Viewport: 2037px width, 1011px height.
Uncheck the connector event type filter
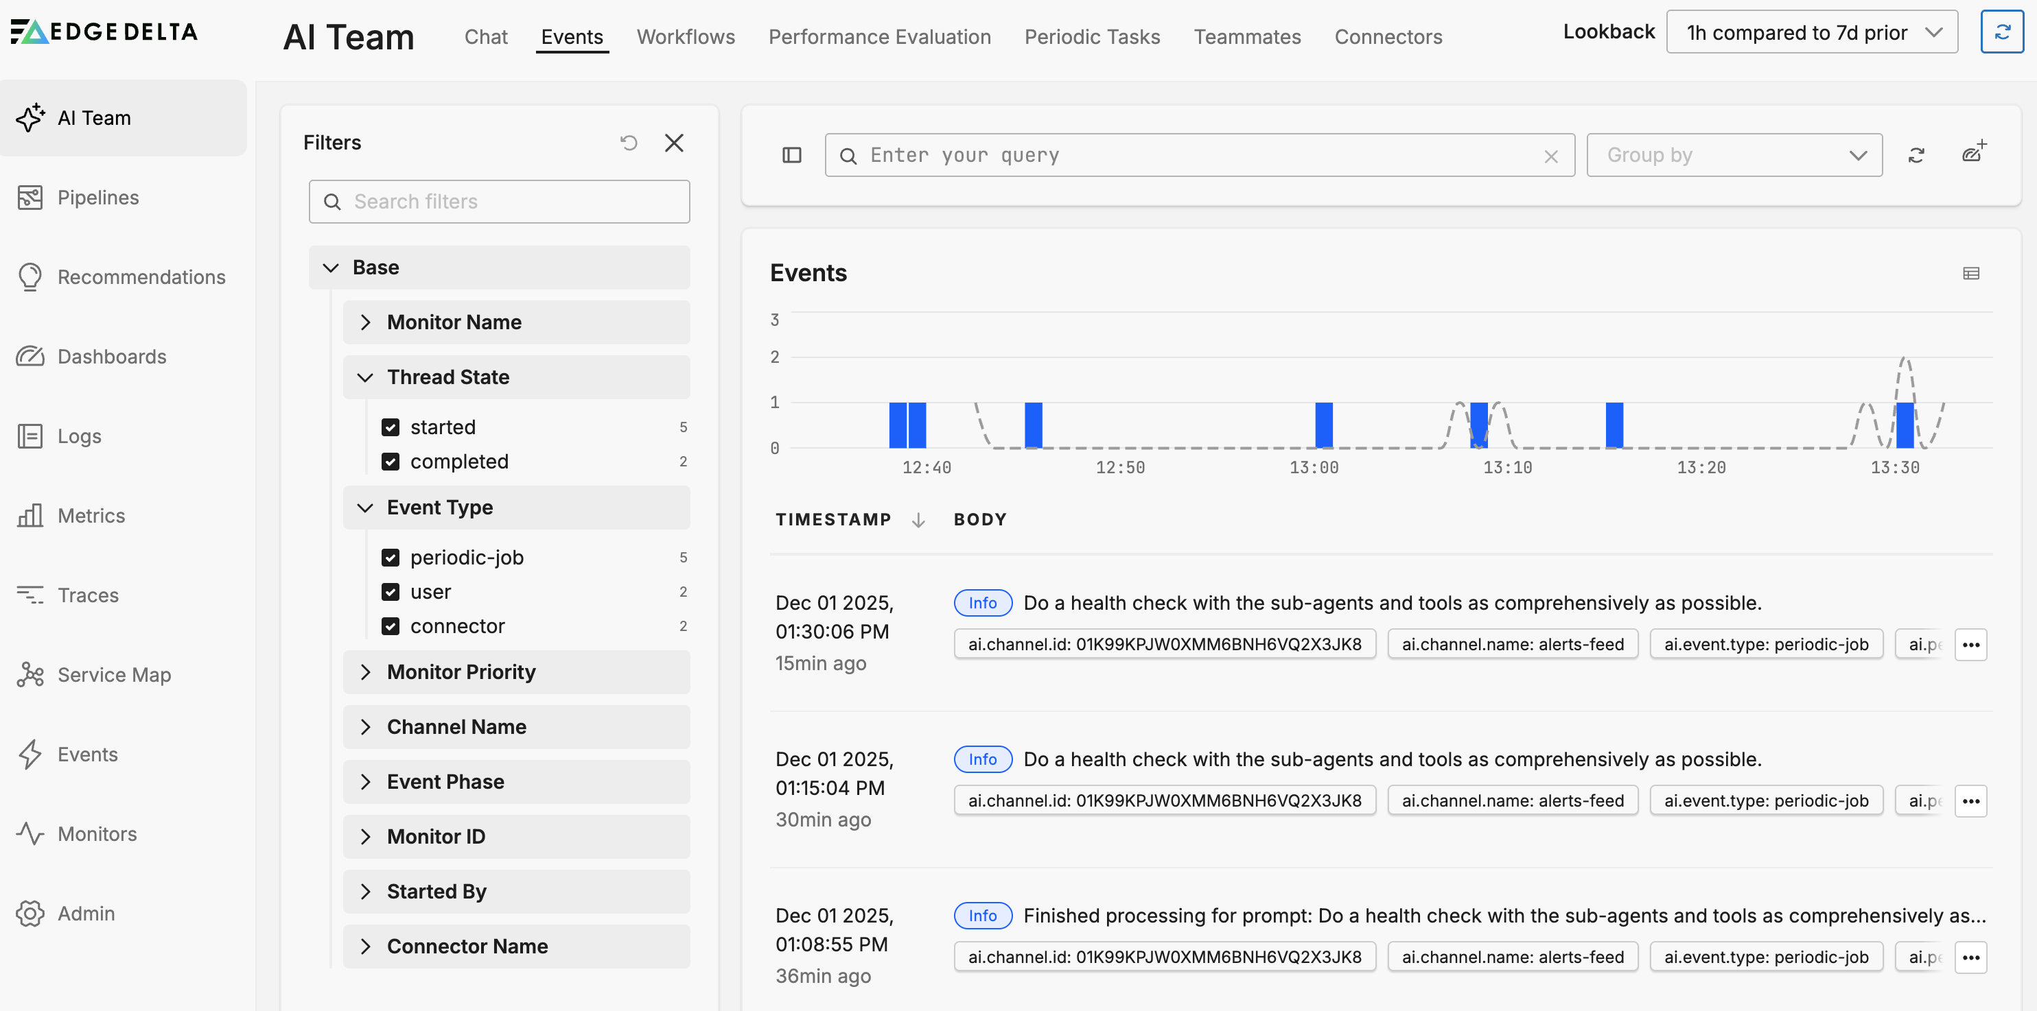(391, 626)
